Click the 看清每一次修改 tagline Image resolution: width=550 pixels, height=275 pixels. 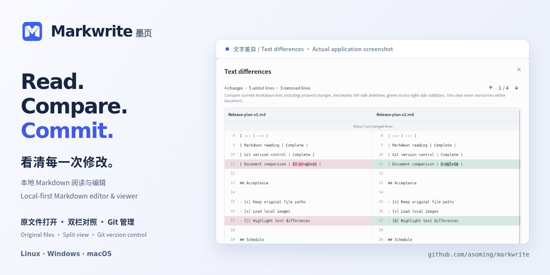click(68, 162)
